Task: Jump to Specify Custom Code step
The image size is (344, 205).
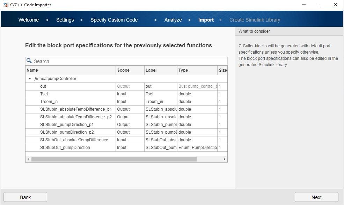Action: pos(114,20)
